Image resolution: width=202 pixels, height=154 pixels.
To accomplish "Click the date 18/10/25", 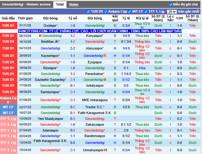I will (25, 41).
